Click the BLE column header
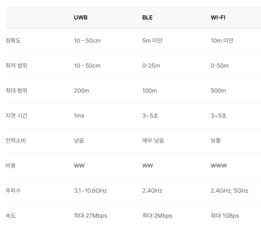Viewport: 261px width, 232px height. click(147, 18)
